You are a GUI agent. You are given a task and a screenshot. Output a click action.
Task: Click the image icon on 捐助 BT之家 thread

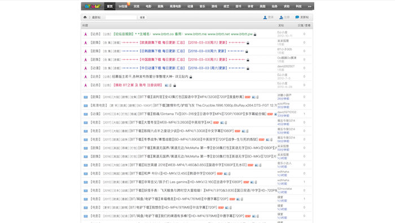coord(166,85)
